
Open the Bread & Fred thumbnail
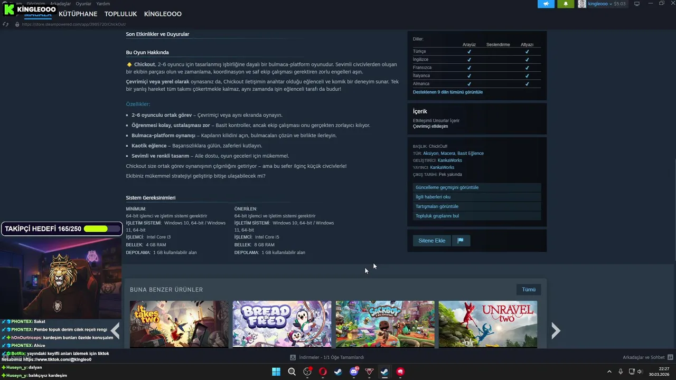pyautogui.click(x=282, y=324)
